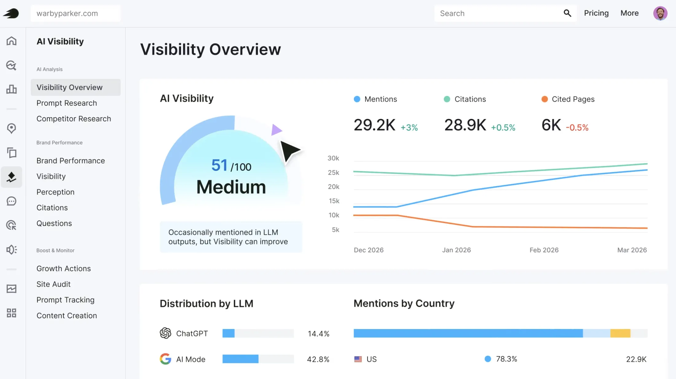Open the megaphone PR sidebar icon
Image resolution: width=676 pixels, height=379 pixels.
coord(11,250)
